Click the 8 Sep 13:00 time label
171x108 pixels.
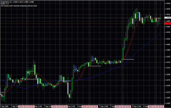137,106
